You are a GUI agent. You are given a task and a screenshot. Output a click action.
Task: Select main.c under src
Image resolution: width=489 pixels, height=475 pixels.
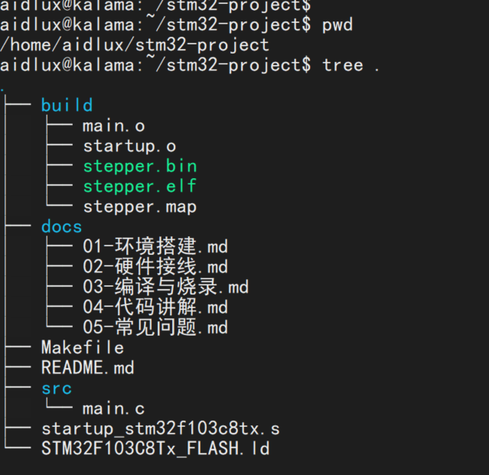pyautogui.click(x=114, y=408)
